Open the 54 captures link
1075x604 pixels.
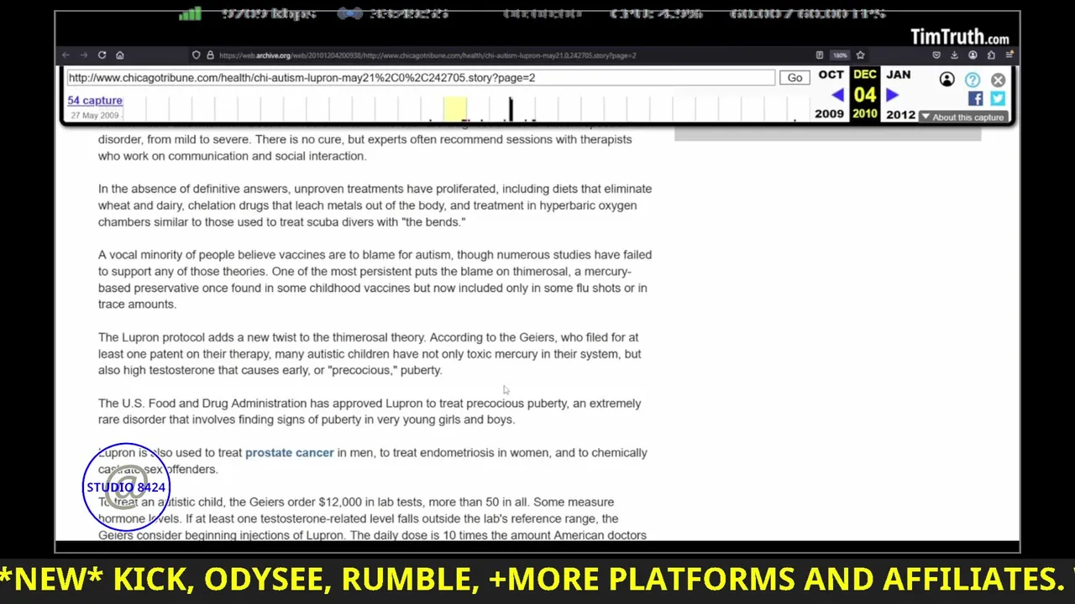95,101
